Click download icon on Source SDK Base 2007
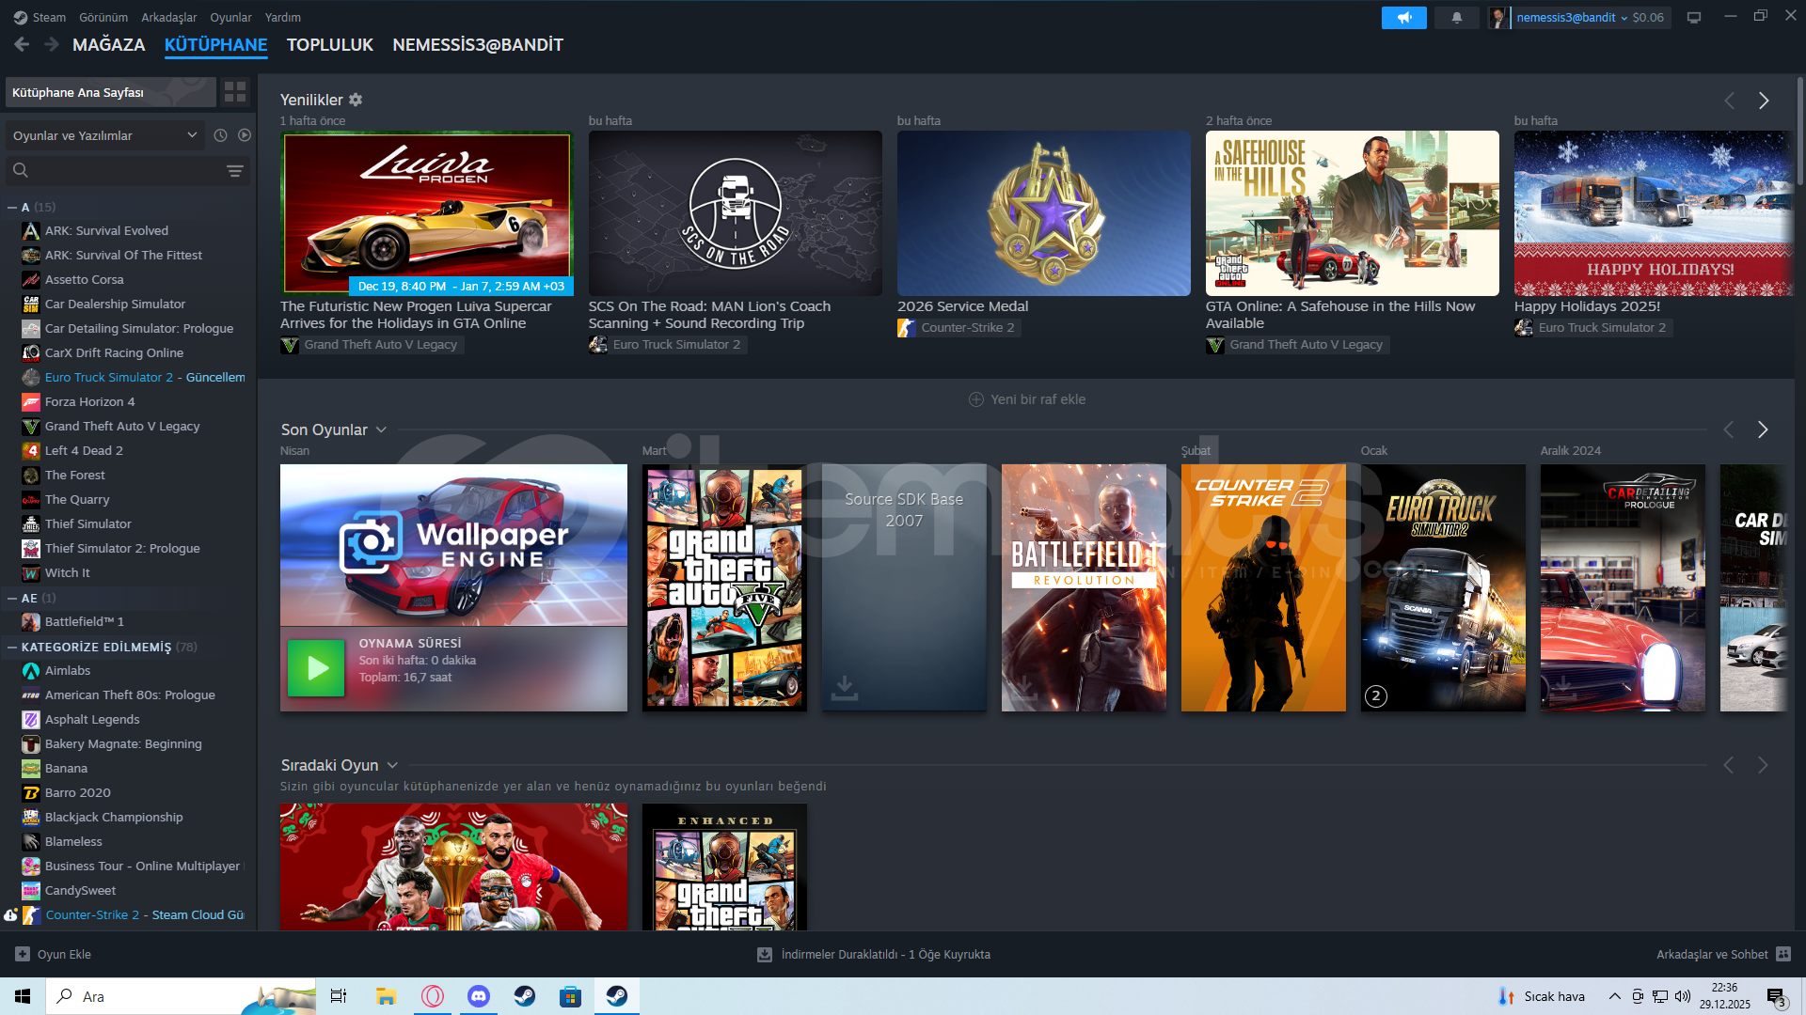 [x=844, y=688]
